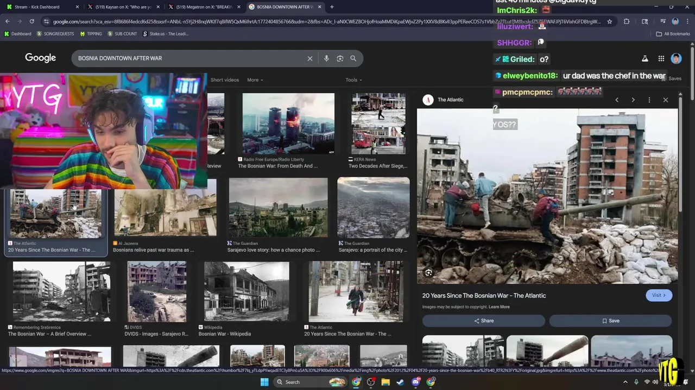Open Steam from the taskbar
Screen dimensions: 695x390
[400, 382]
